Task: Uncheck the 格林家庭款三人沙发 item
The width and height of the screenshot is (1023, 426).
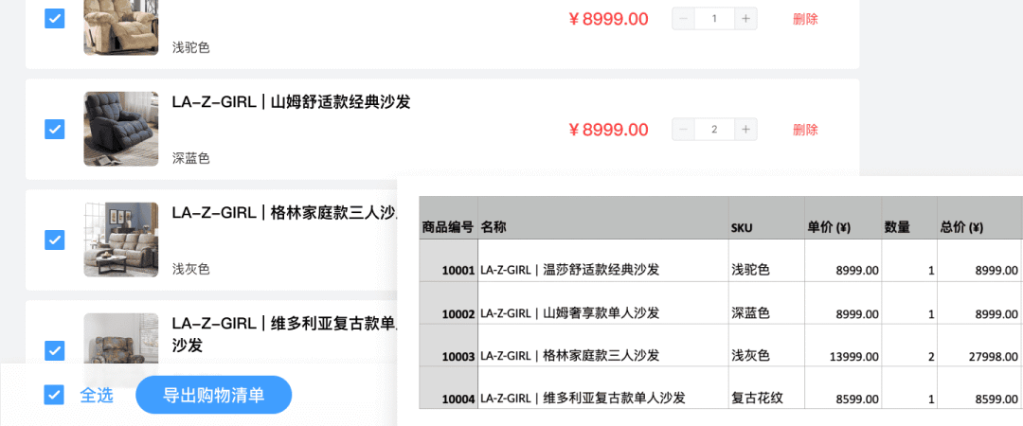Action: pyautogui.click(x=55, y=240)
